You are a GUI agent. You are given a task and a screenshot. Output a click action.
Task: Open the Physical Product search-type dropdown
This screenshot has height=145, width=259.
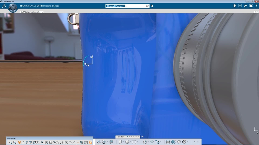coord(115,6)
